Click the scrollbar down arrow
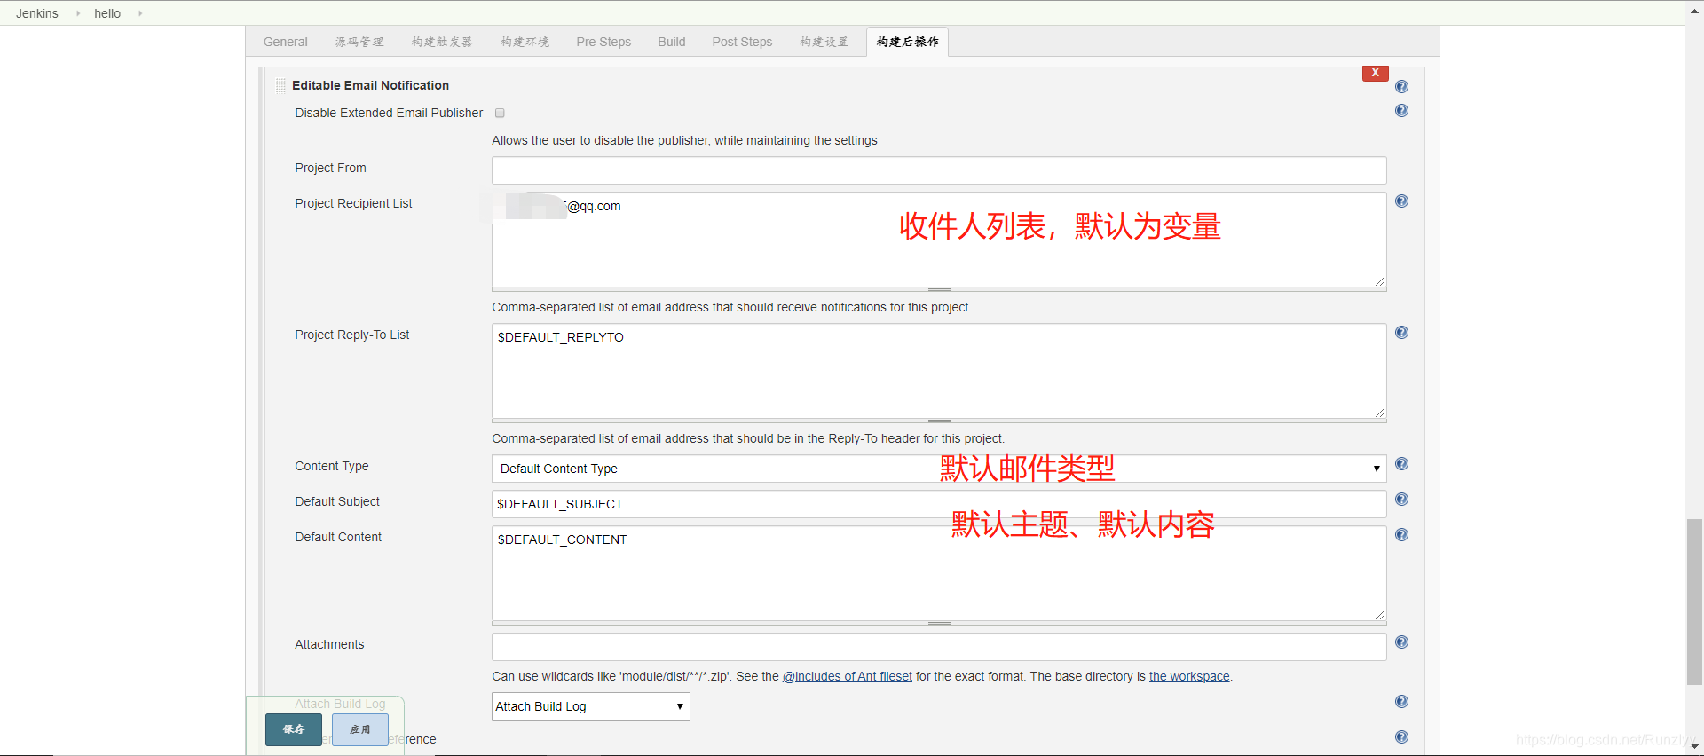Viewport: 1704px width, 756px height. point(1694,747)
